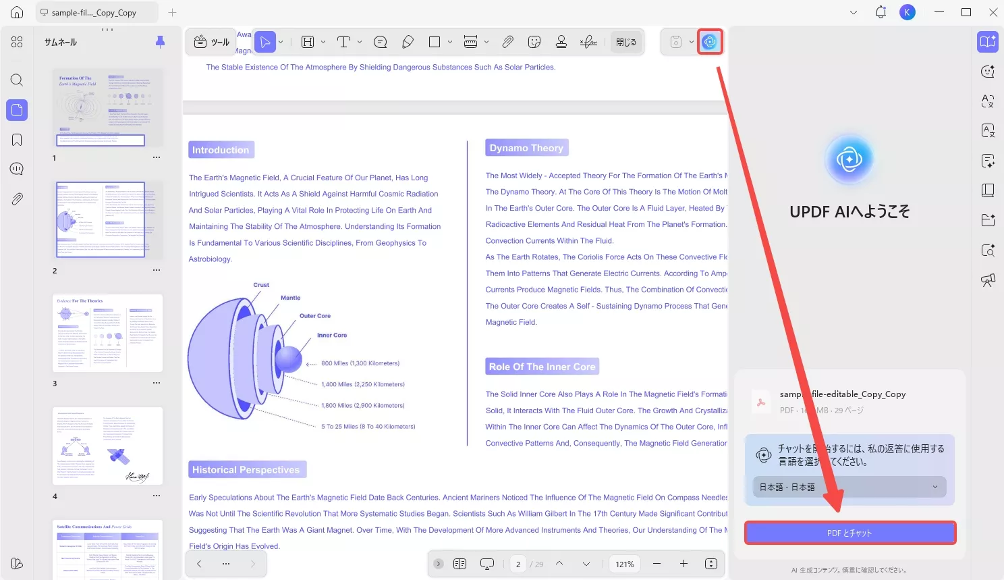Select the text comment (T) tool

[x=343, y=42]
